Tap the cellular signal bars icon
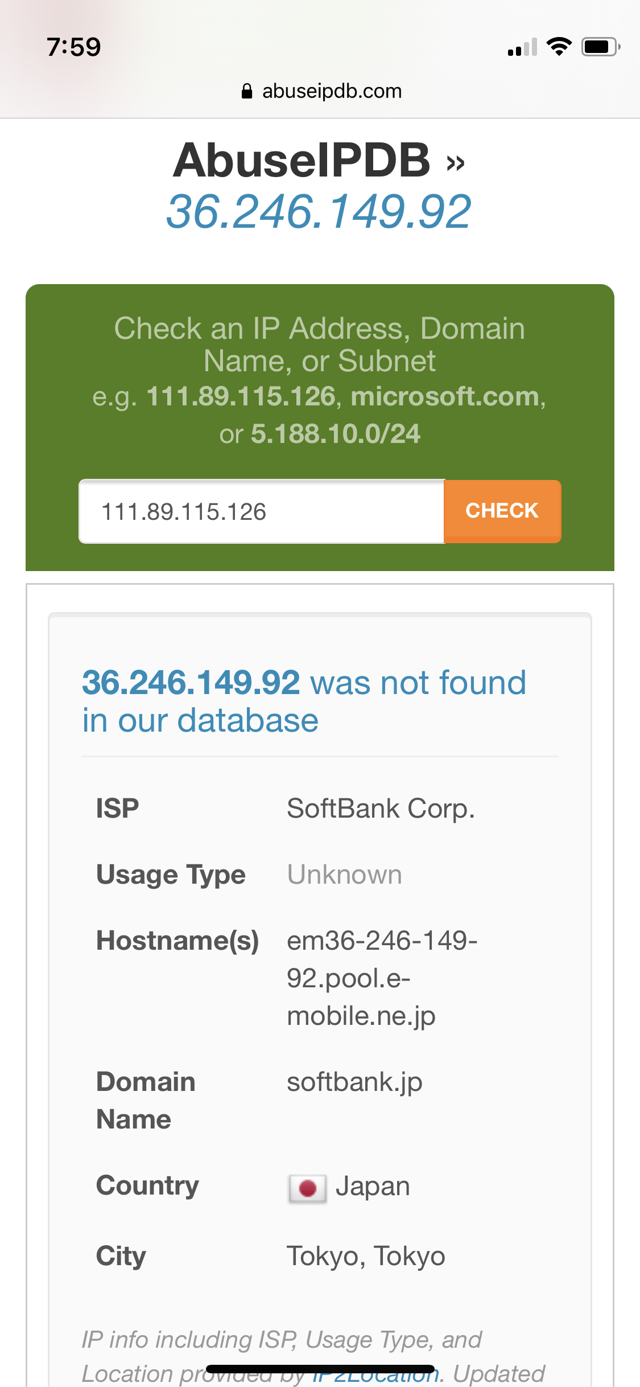This screenshot has height=1387, width=640. click(522, 48)
